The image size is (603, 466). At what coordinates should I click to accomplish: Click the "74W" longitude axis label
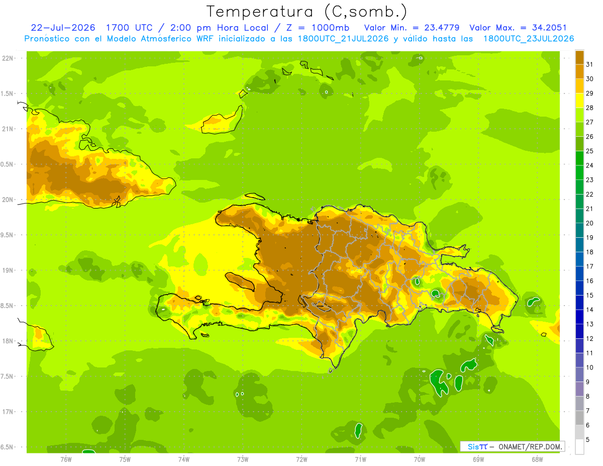point(183,459)
